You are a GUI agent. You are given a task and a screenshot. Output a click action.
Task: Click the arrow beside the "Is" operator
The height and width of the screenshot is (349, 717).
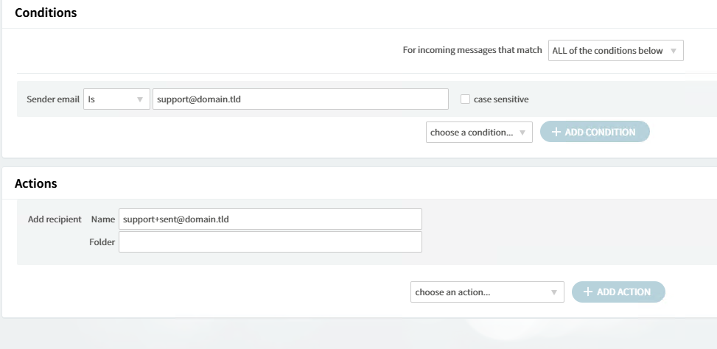tap(139, 99)
